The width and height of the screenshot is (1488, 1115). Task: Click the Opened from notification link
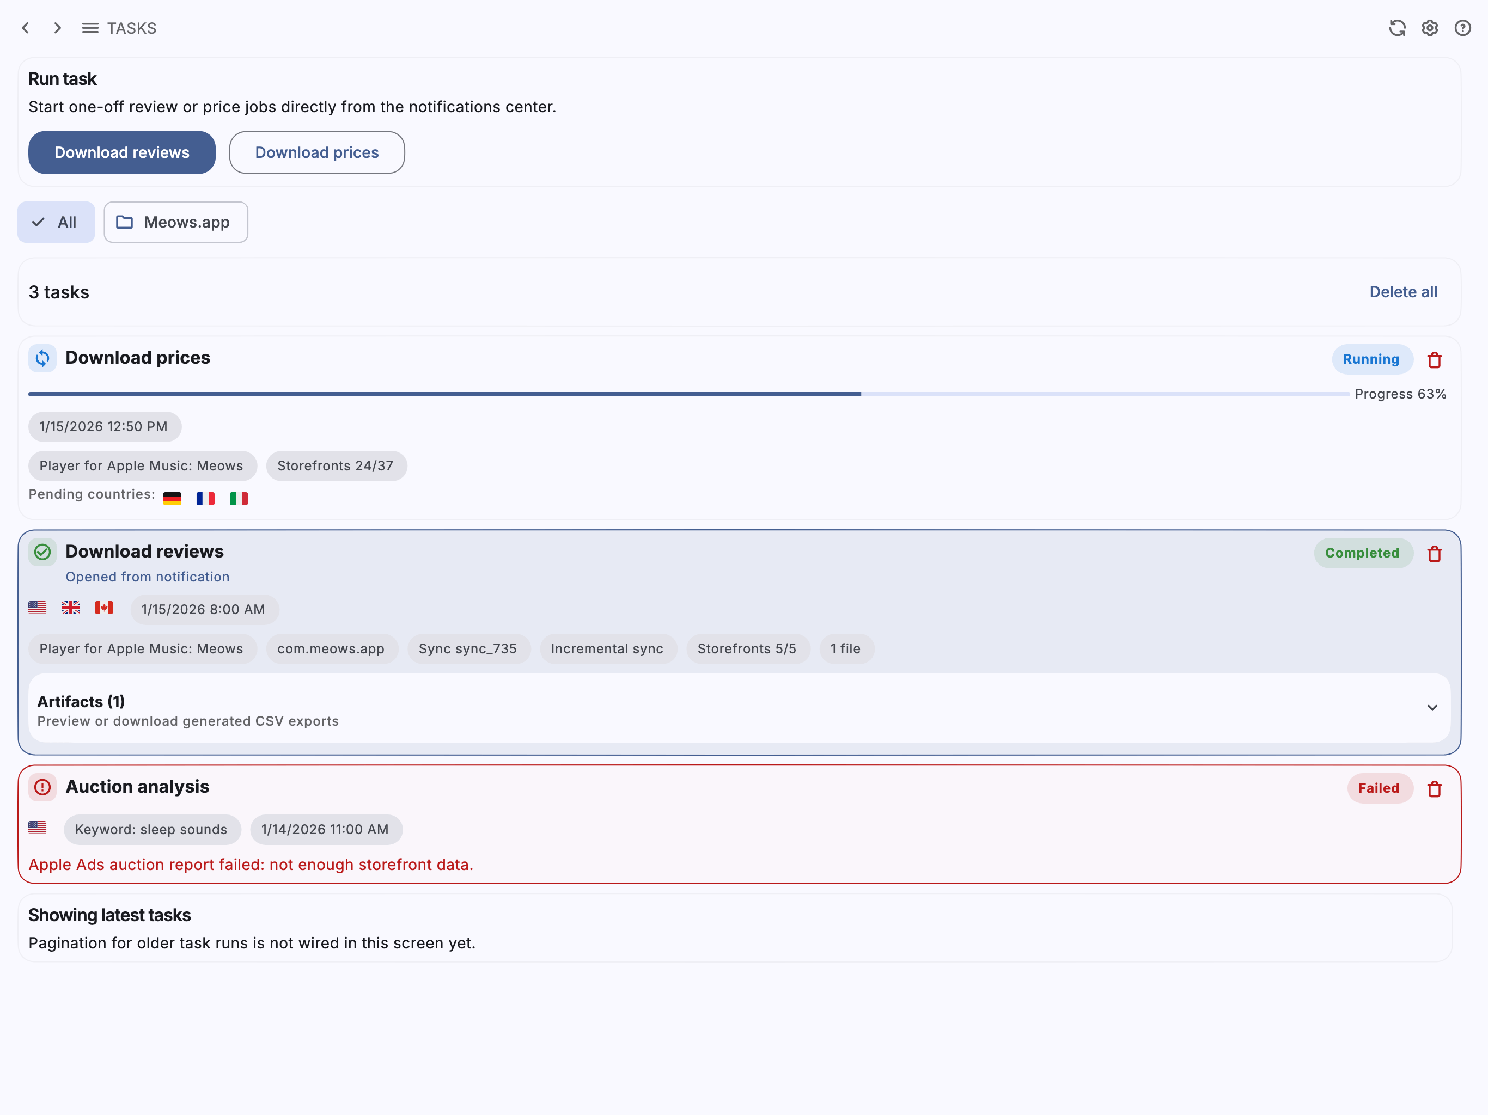click(147, 577)
